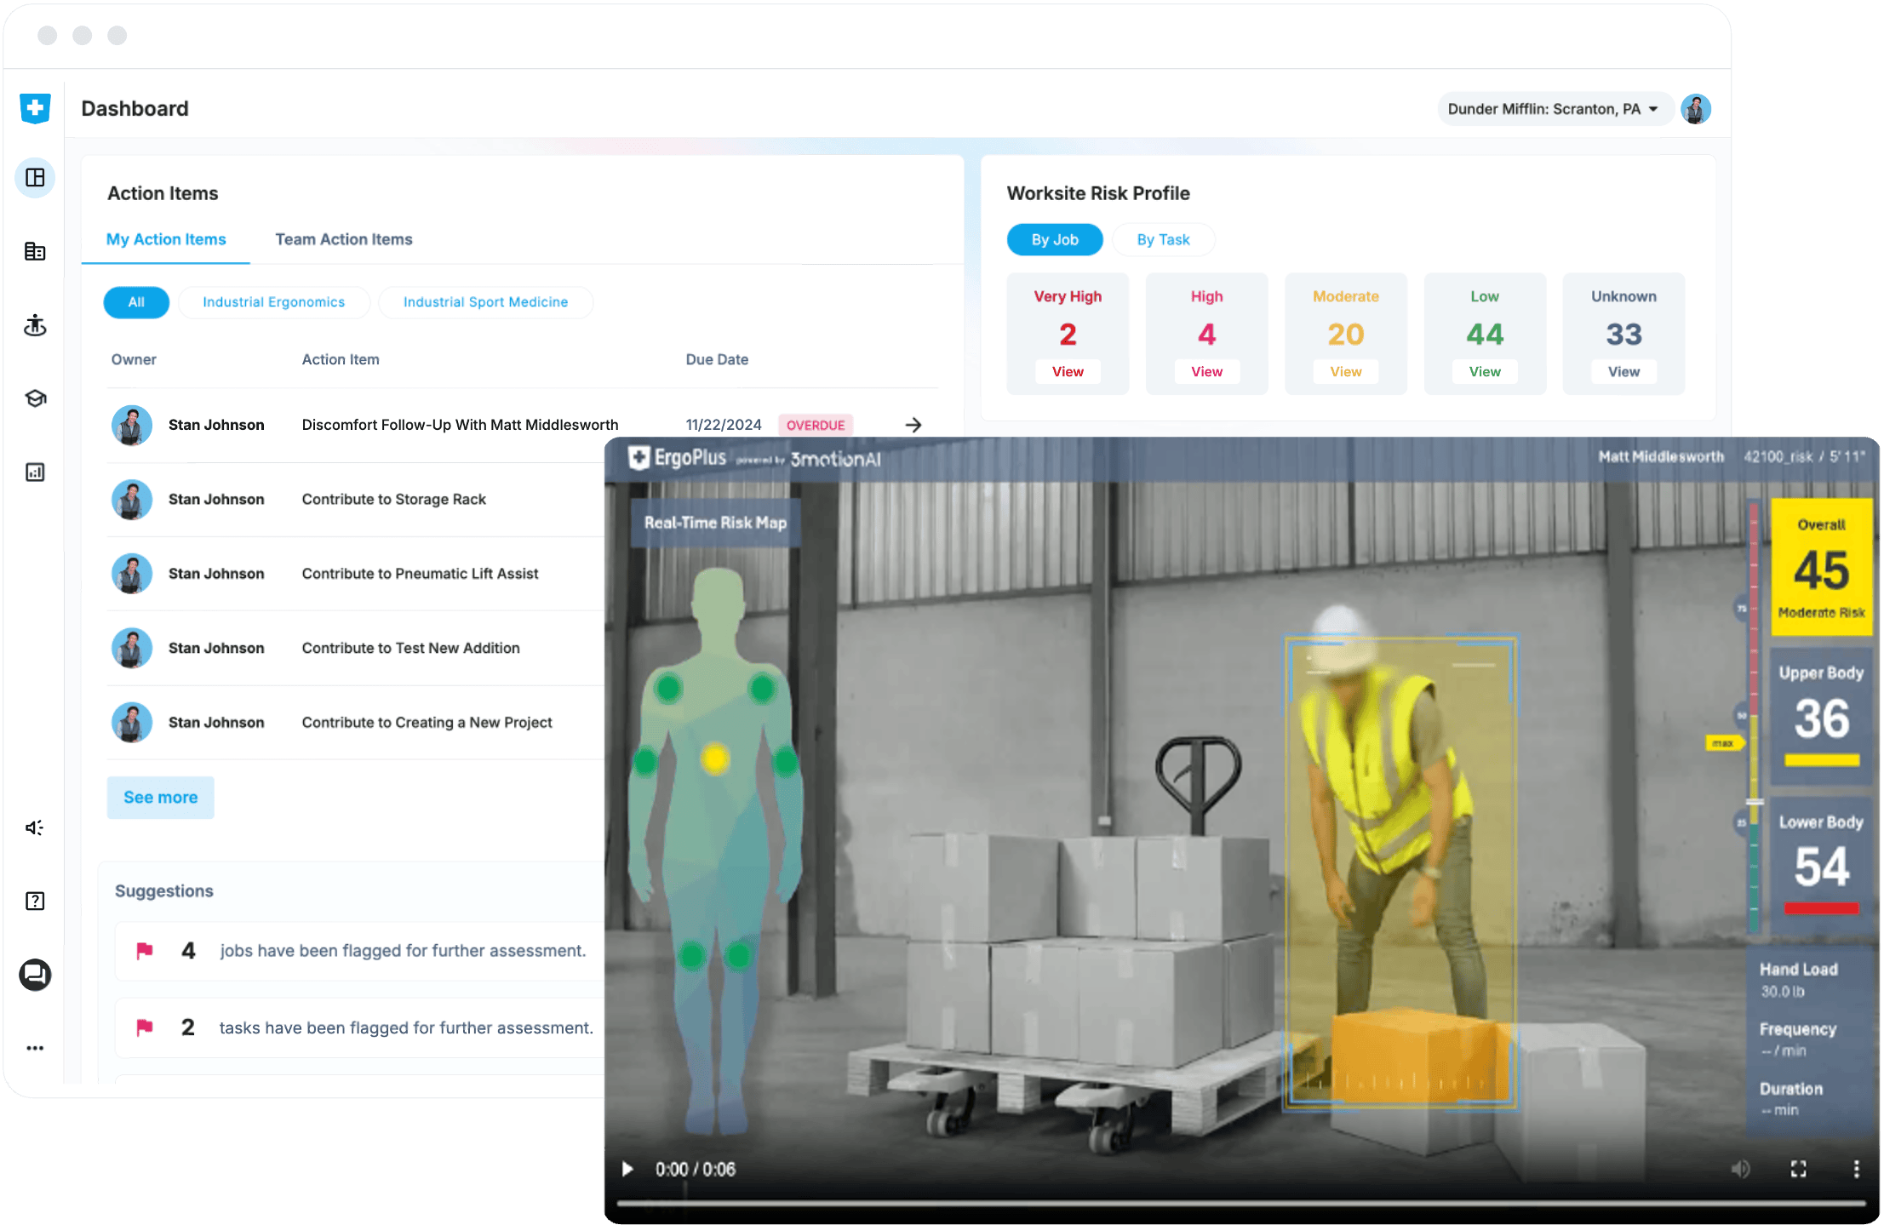
Task: Open help using the question mark icon
Action: (x=35, y=900)
